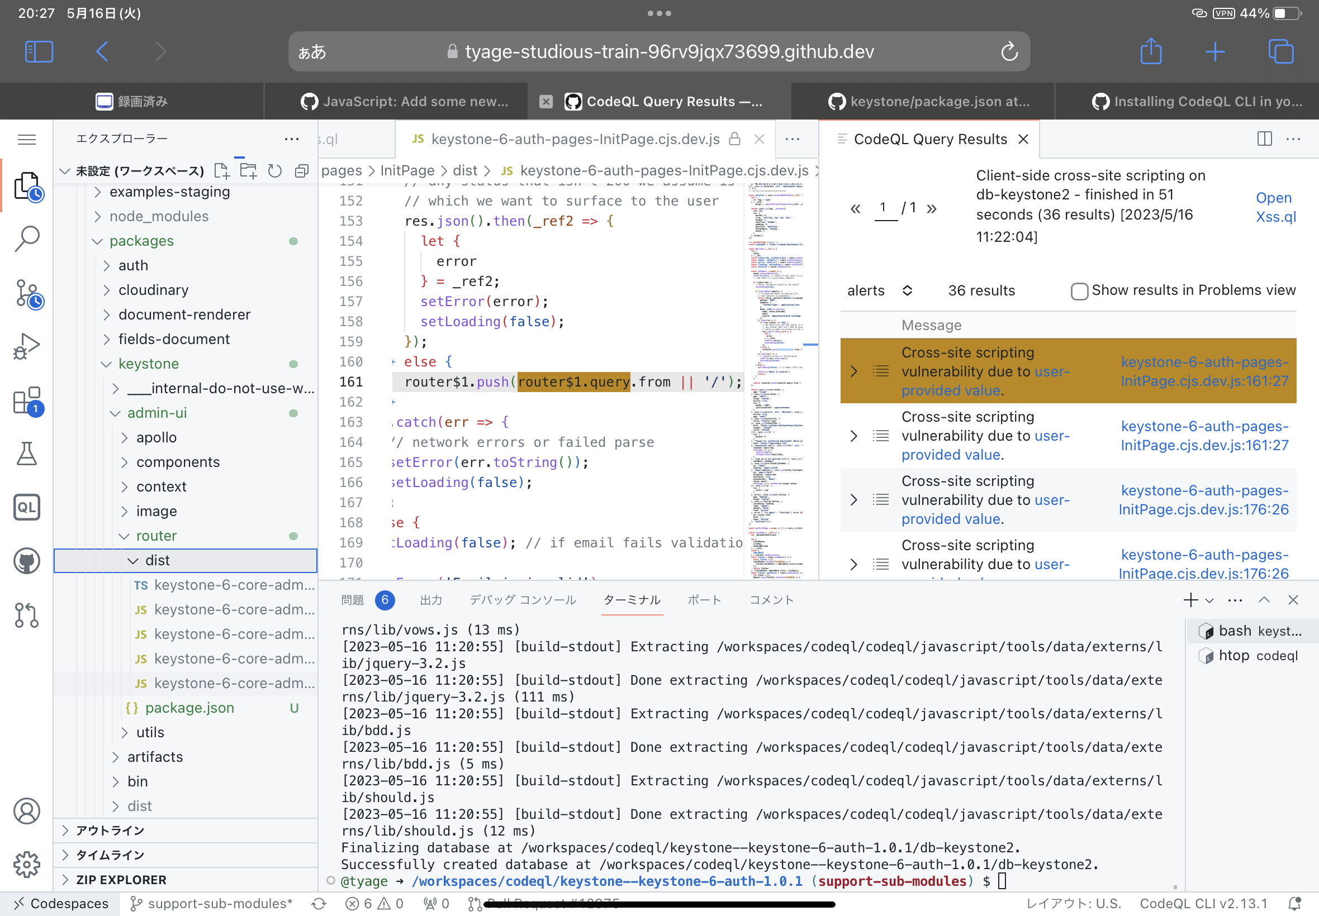Refresh the Explorer with the refresh icon

[274, 170]
